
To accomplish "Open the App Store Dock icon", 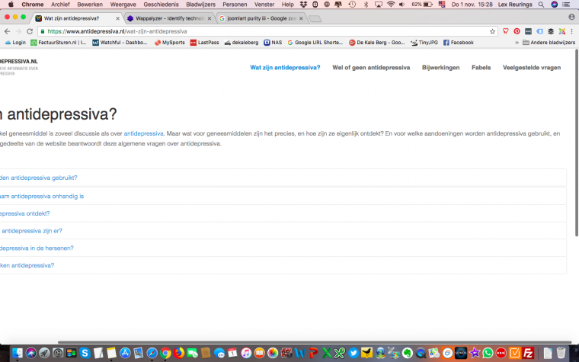I will [125, 353].
